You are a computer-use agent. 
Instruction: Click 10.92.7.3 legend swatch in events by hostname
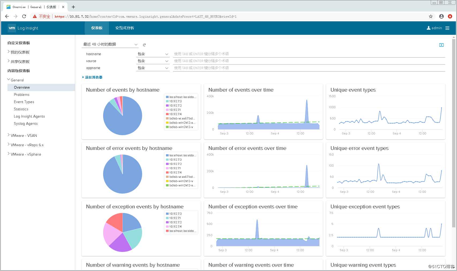tap(167, 101)
